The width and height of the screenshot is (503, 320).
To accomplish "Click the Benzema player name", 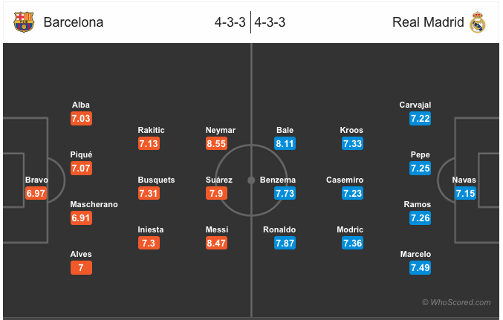I will click(278, 180).
